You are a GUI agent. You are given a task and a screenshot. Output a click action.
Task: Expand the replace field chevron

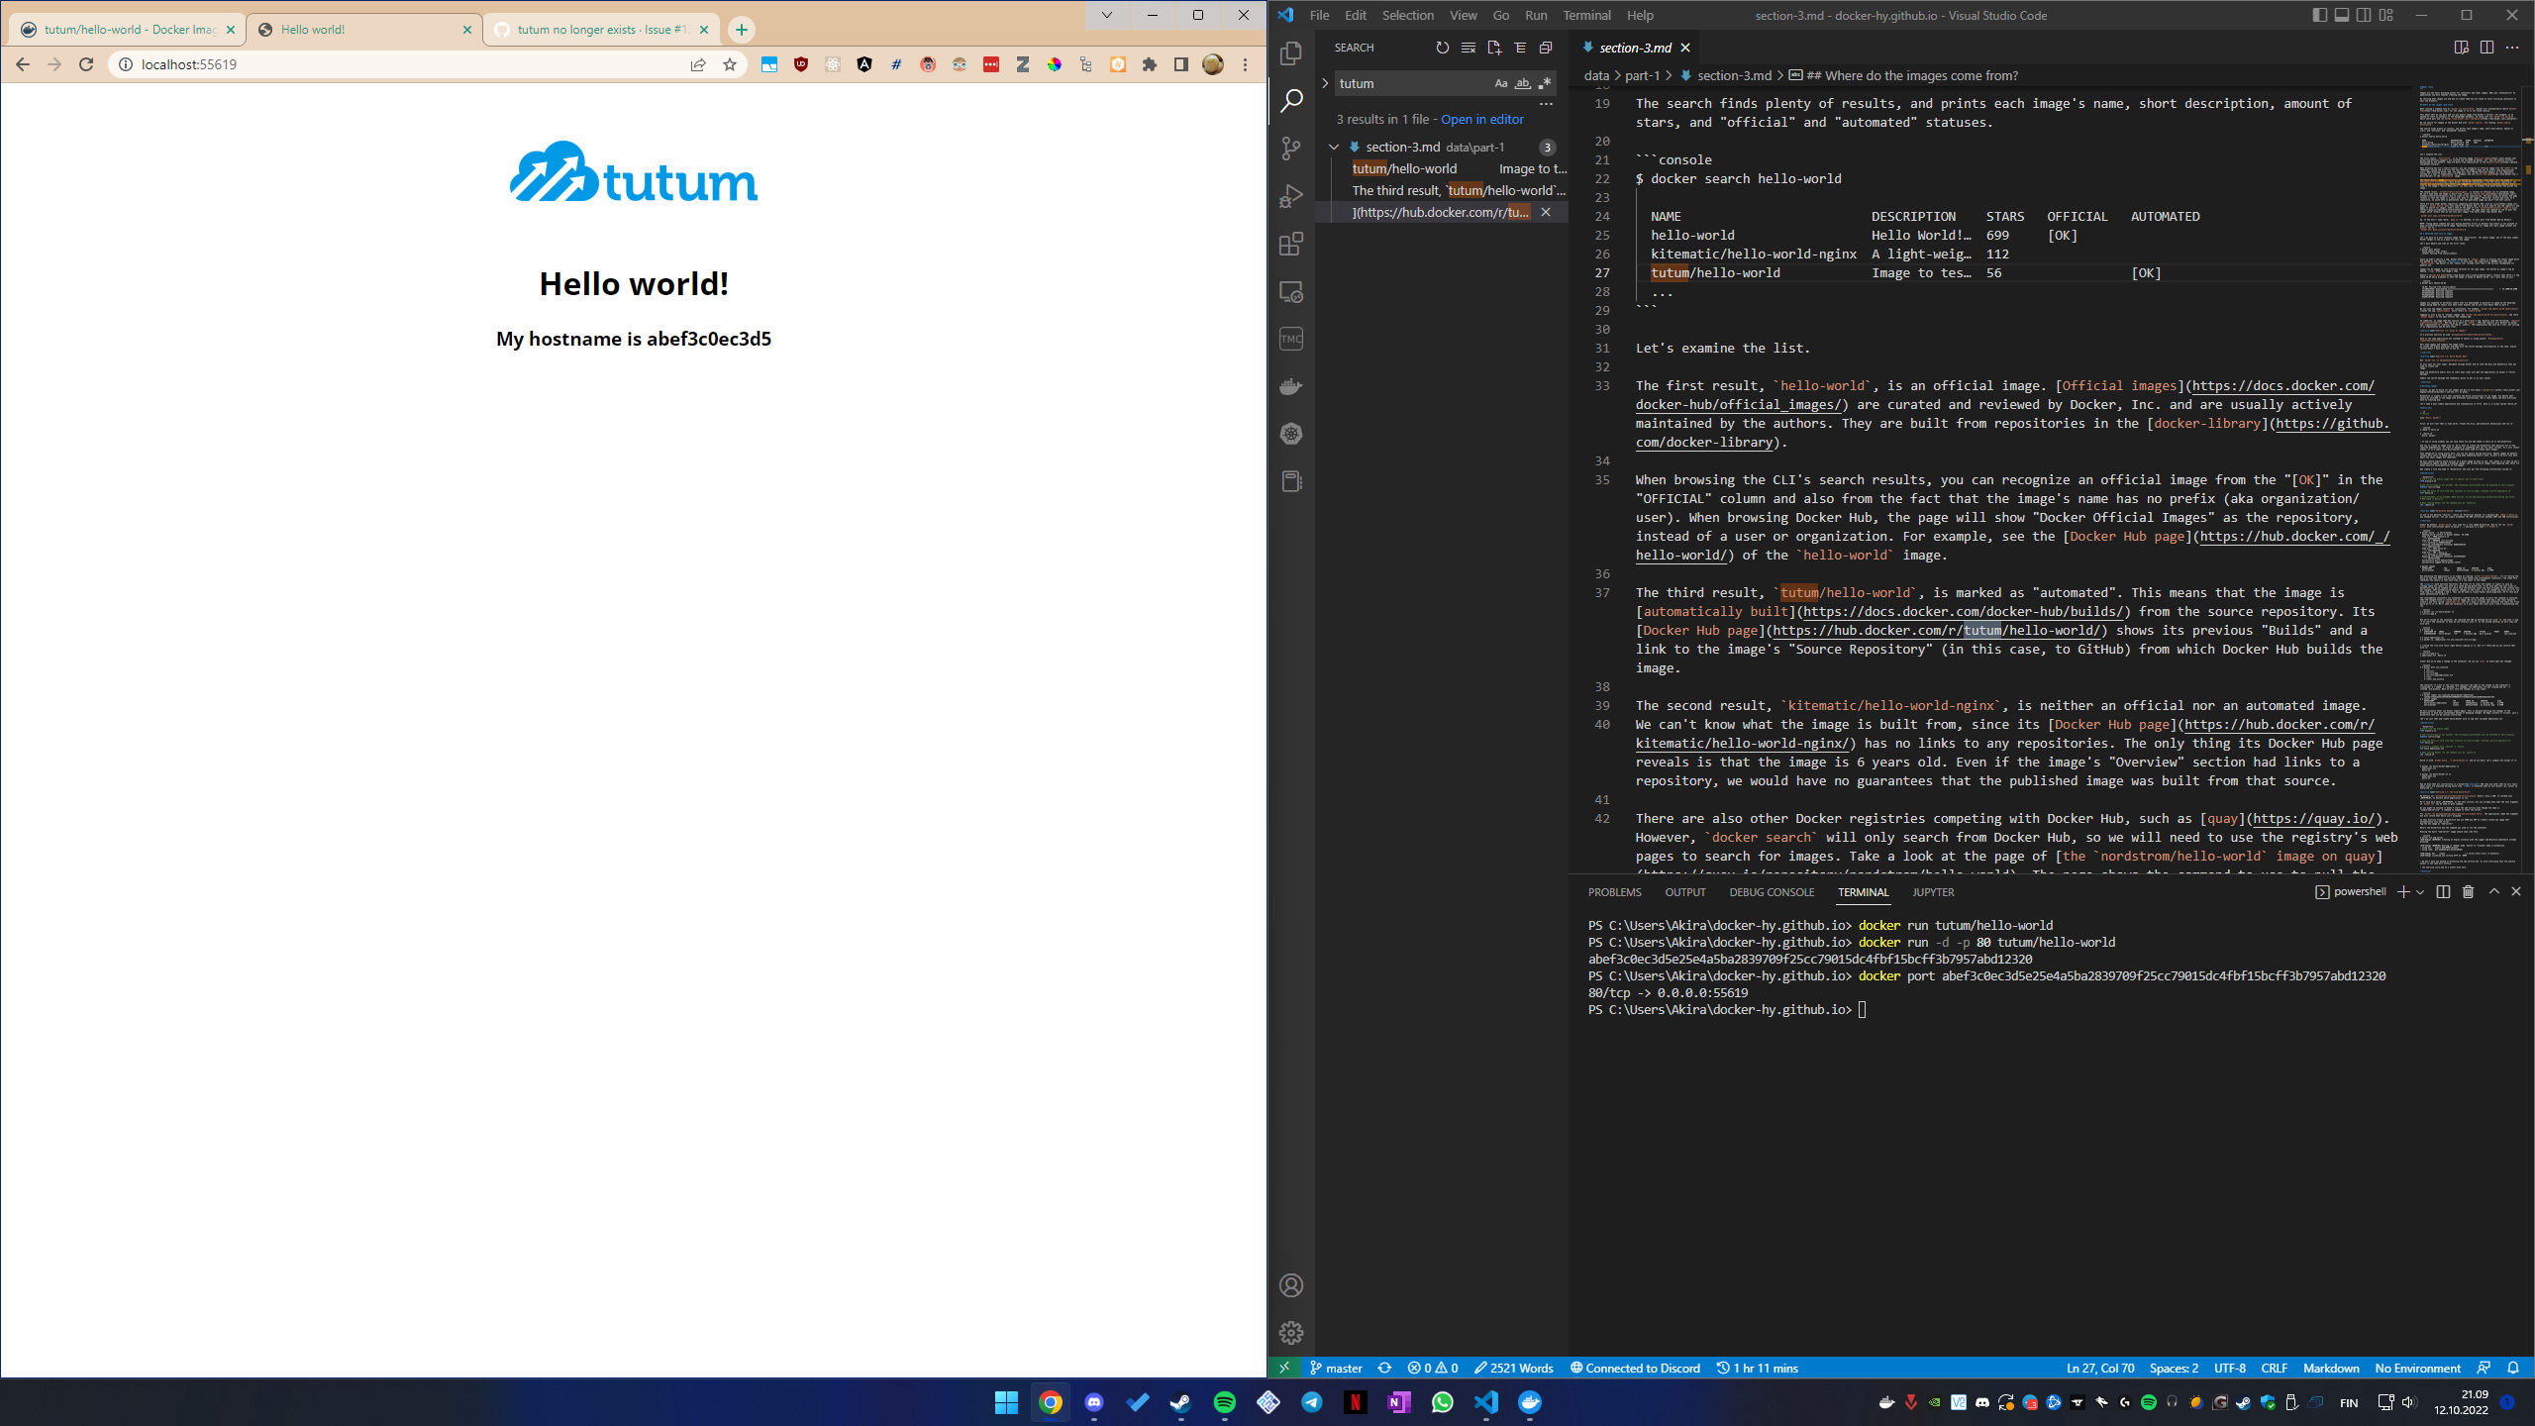coord(1325,83)
